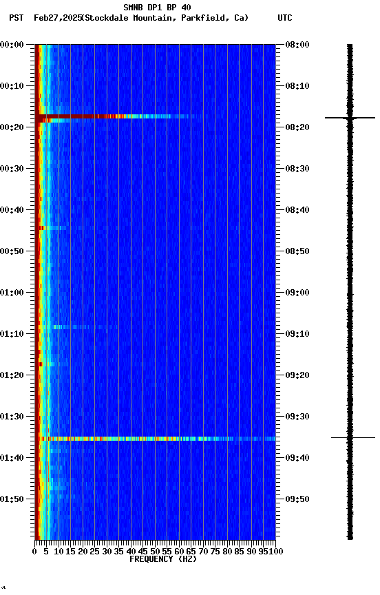The width and height of the screenshot is (380, 595).
Task: Click the 'PST' timezone label
Action: (x=17, y=18)
